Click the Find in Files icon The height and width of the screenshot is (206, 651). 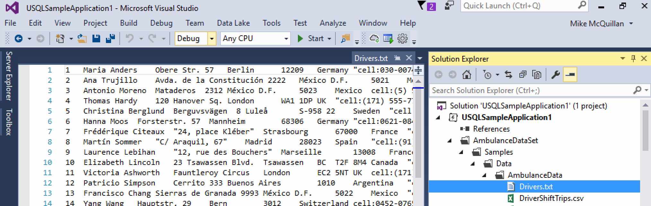pyautogui.click(x=345, y=39)
